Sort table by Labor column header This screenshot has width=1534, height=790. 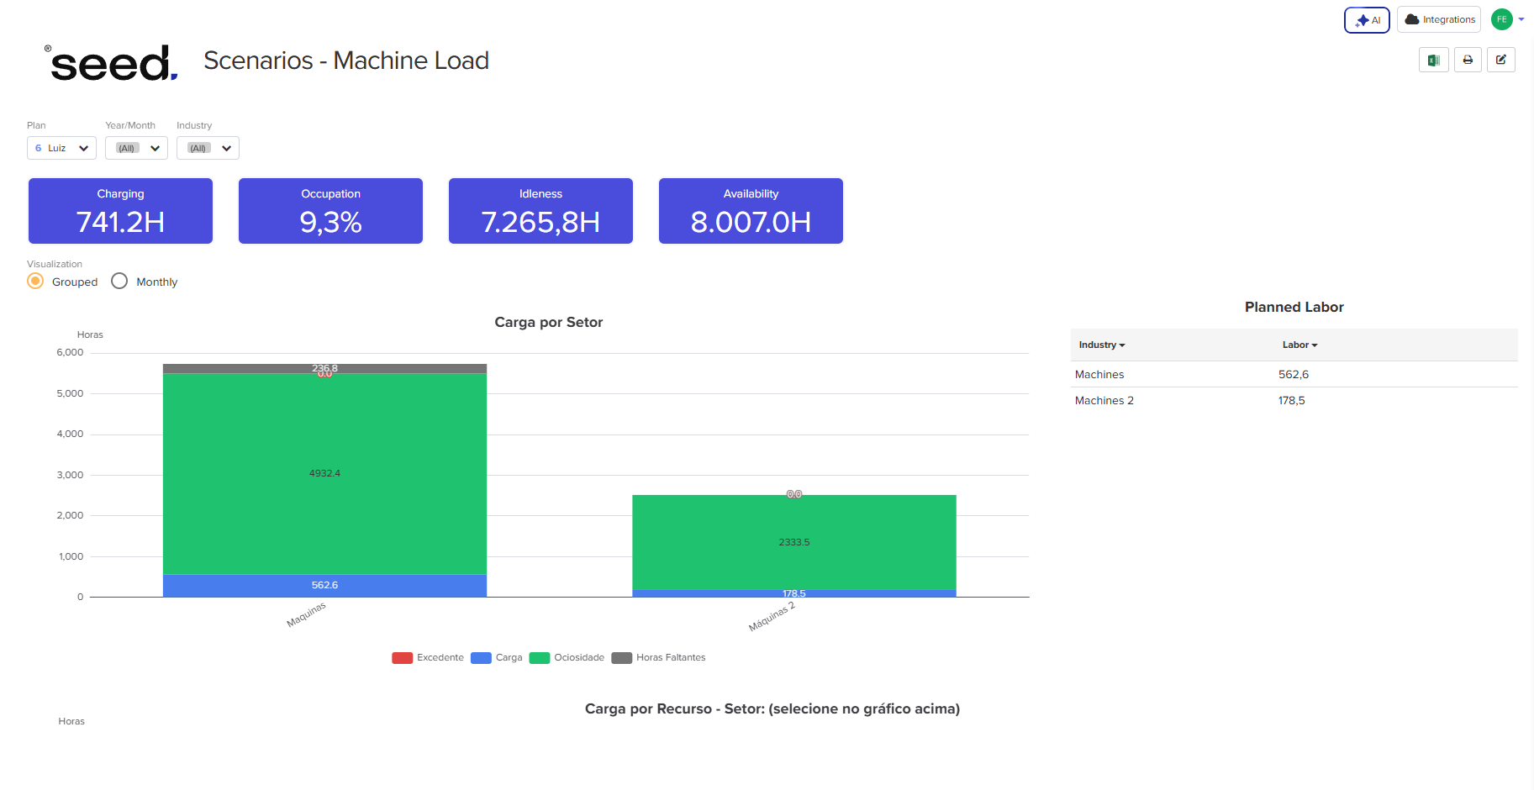point(1299,345)
